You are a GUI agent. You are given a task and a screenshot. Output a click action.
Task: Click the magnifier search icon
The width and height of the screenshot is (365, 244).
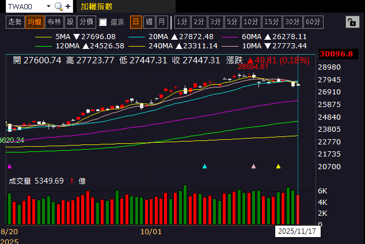coord(59,7)
